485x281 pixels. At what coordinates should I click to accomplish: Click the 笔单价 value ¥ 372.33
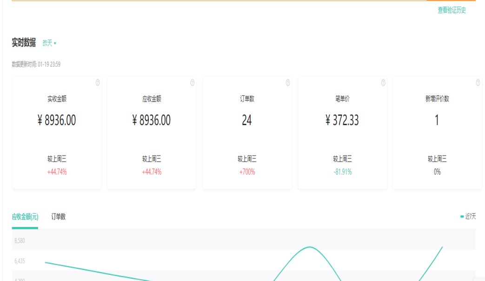pos(342,120)
